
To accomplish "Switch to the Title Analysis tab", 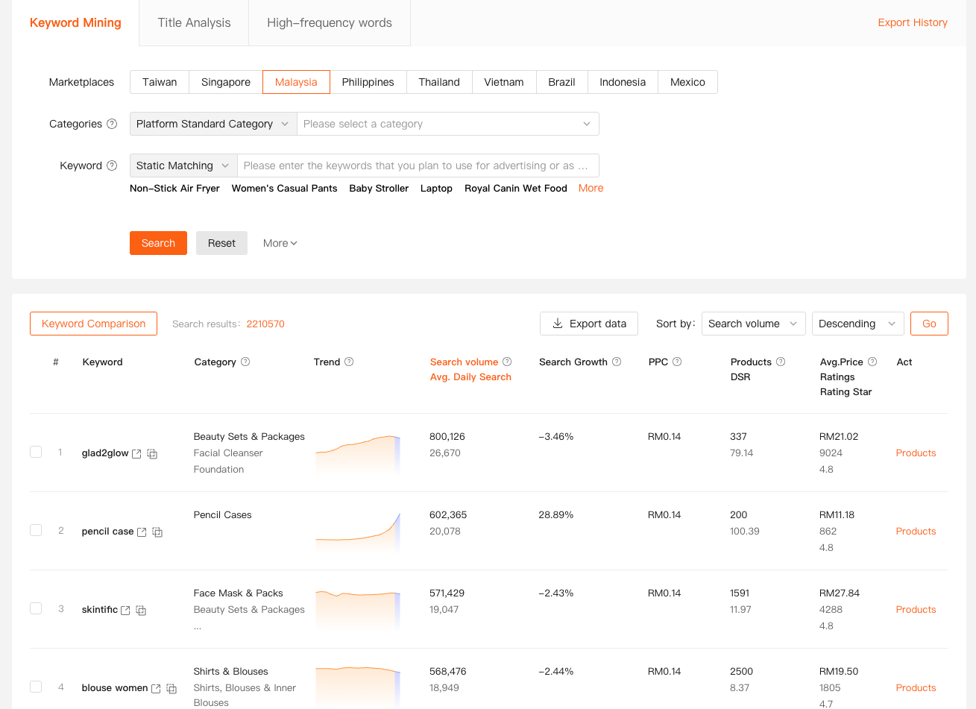I will click(x=194, y=22).
